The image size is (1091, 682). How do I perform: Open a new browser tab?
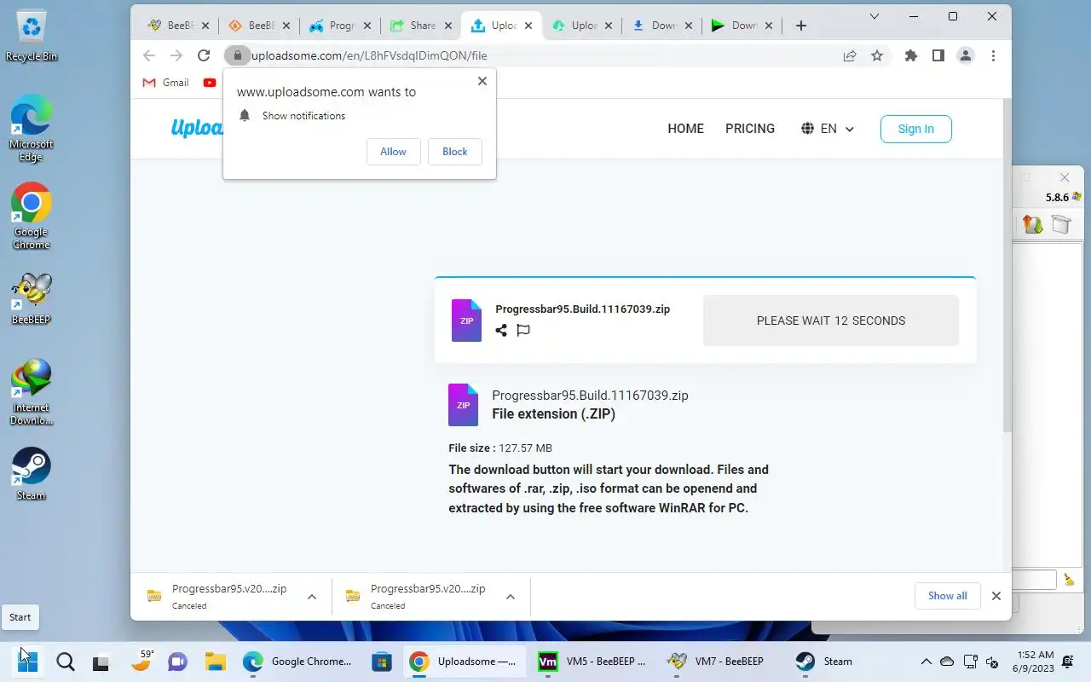click(x=800, y=26)
